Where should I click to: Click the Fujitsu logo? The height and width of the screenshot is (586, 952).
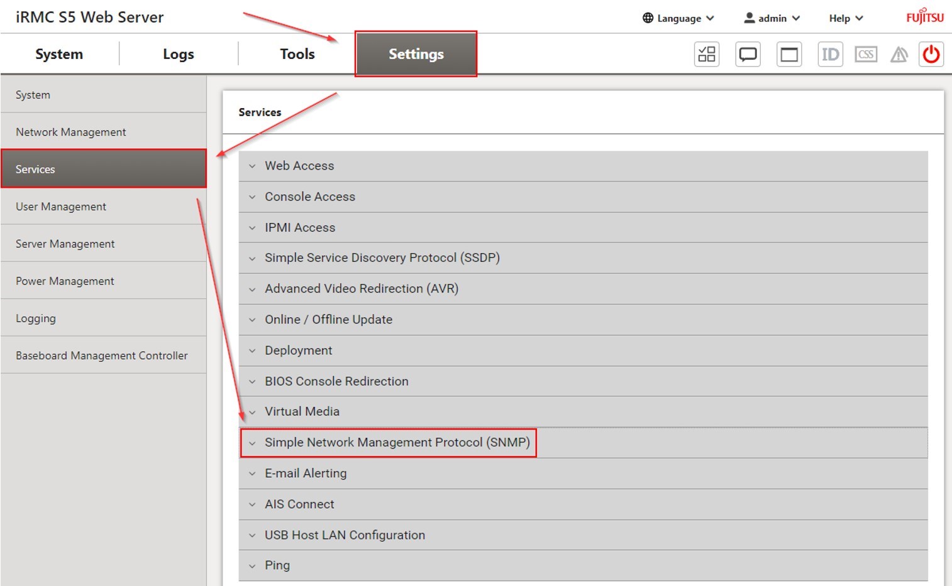click(x=924, y=17)
